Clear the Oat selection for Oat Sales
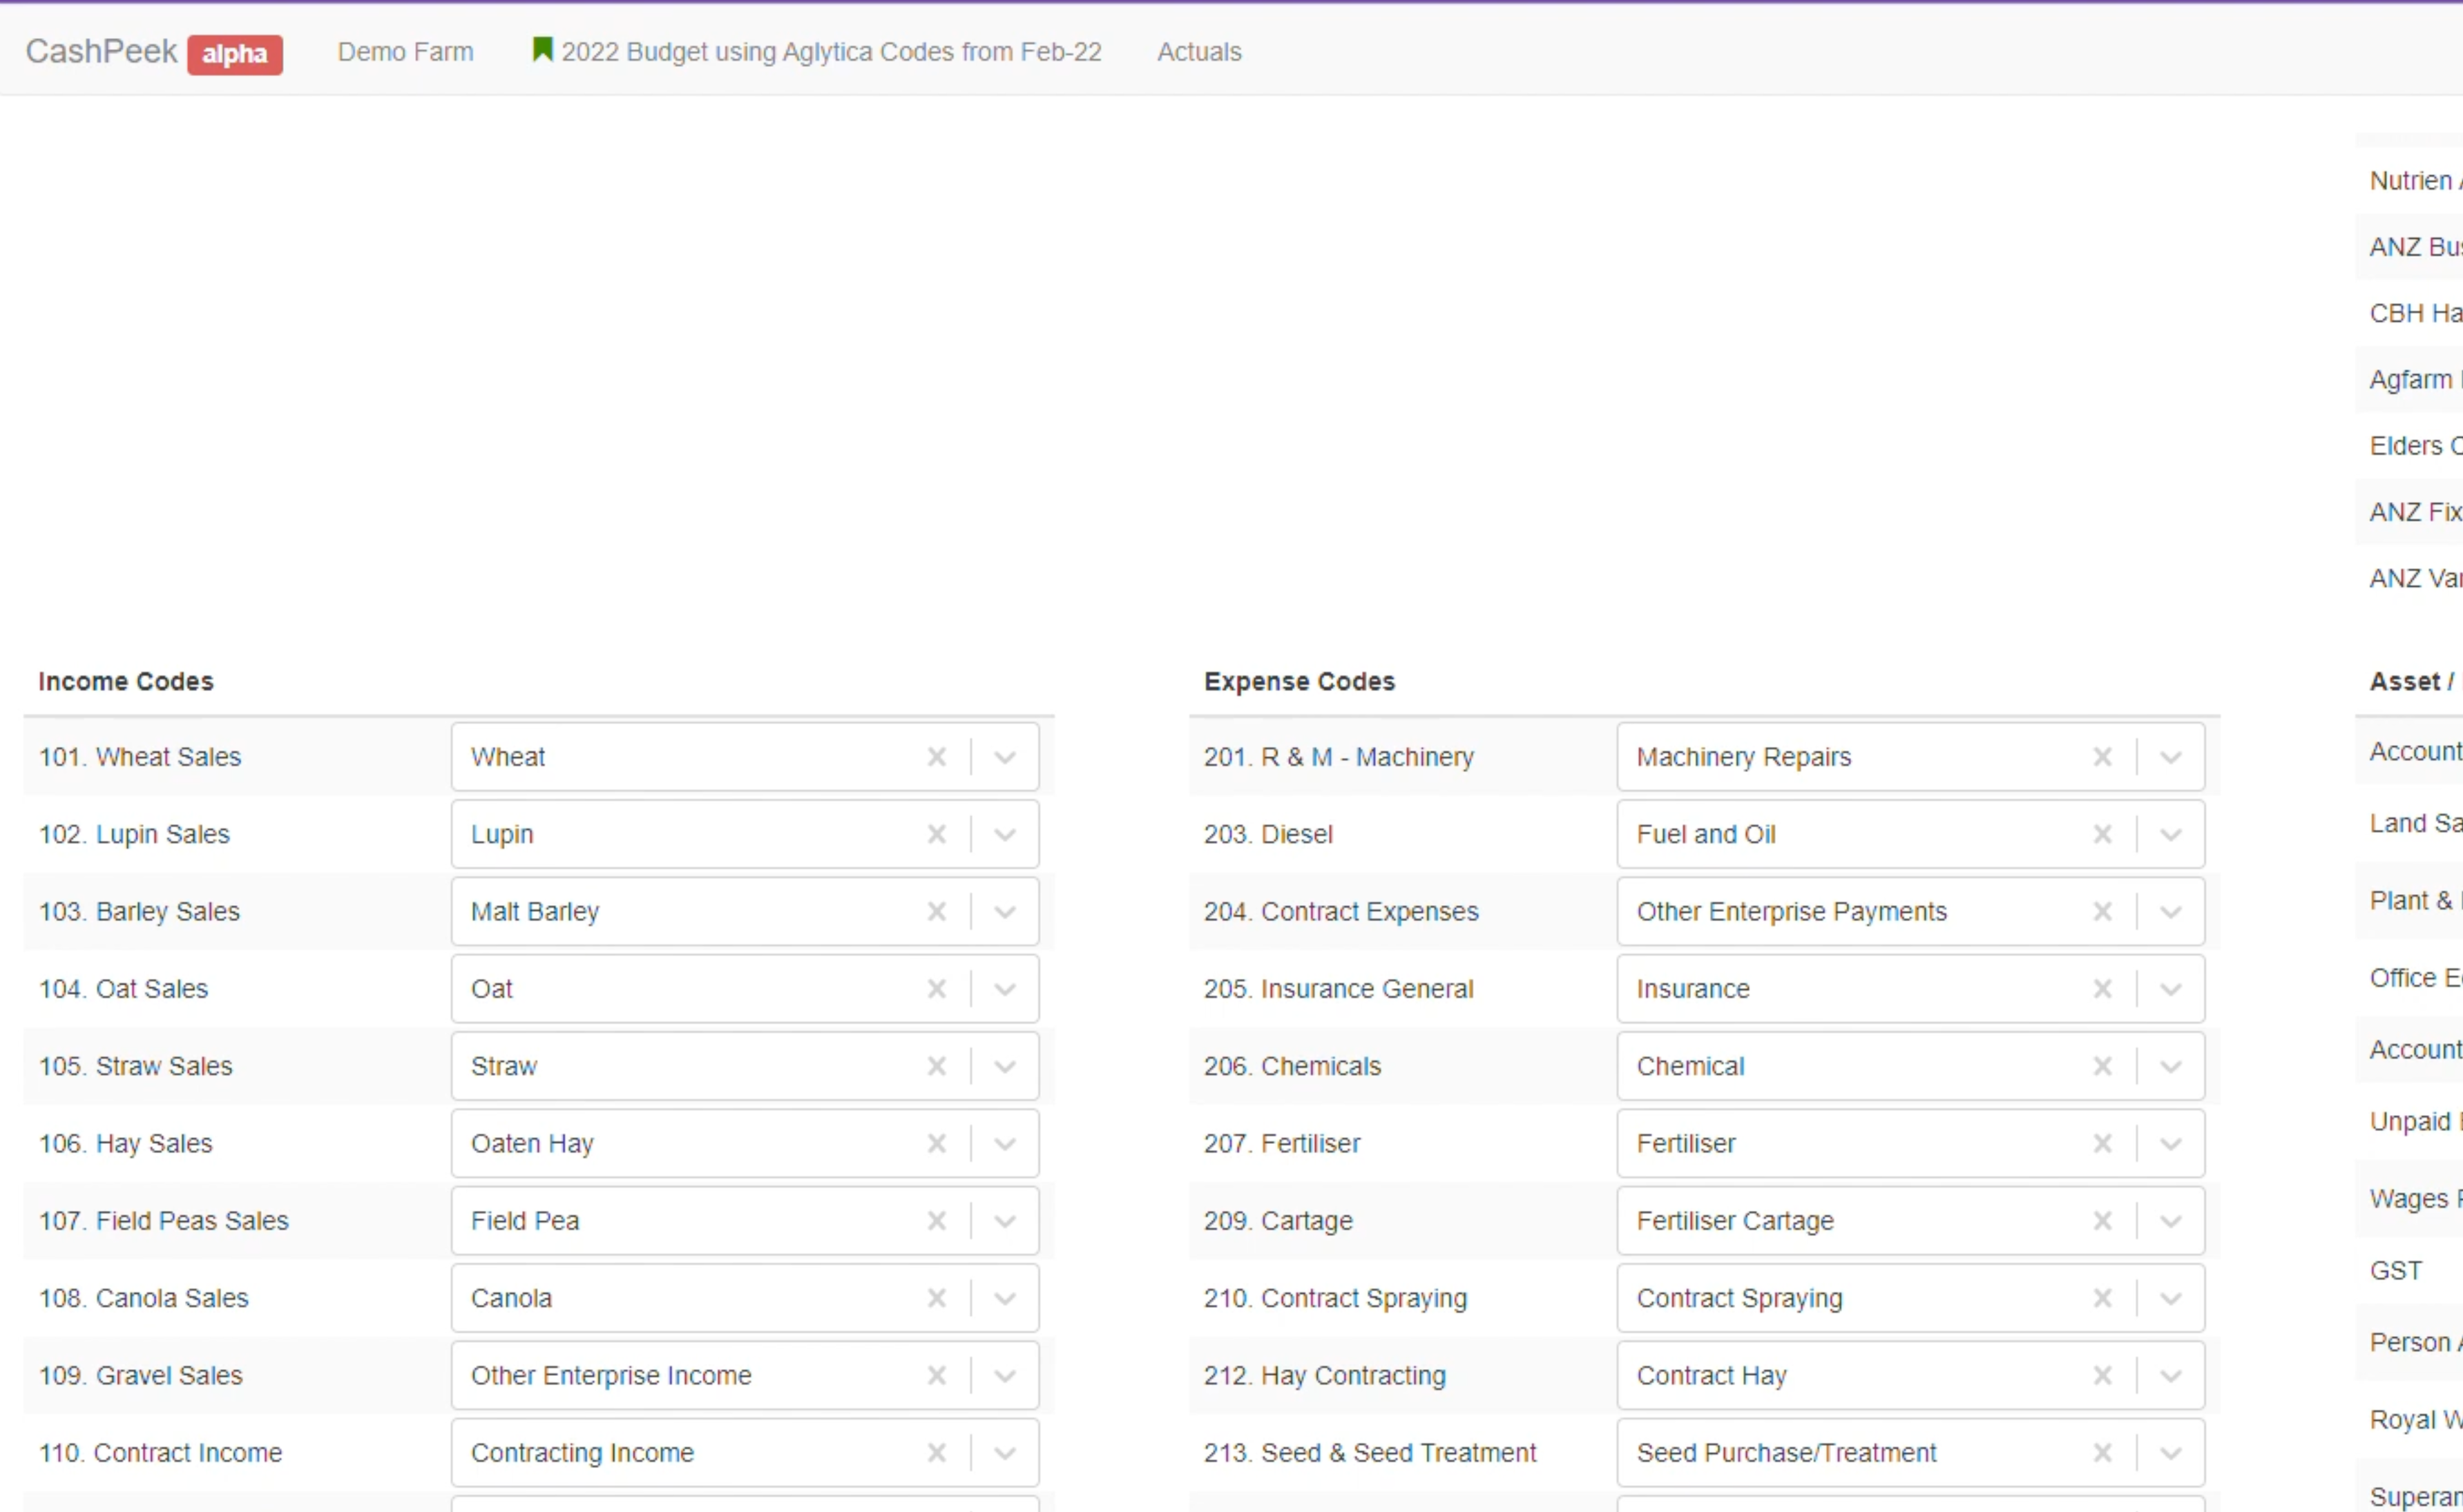2463x1512 pixels. tap(937, 989)
